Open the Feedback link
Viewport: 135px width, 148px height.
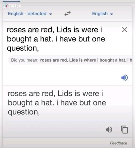point(118,143)
